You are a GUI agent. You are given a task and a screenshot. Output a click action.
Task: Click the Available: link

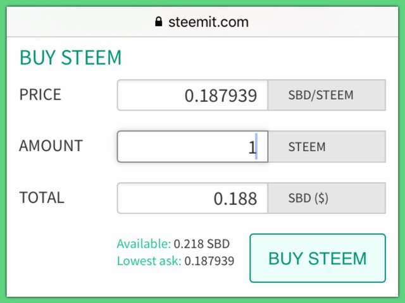(144, 244)
